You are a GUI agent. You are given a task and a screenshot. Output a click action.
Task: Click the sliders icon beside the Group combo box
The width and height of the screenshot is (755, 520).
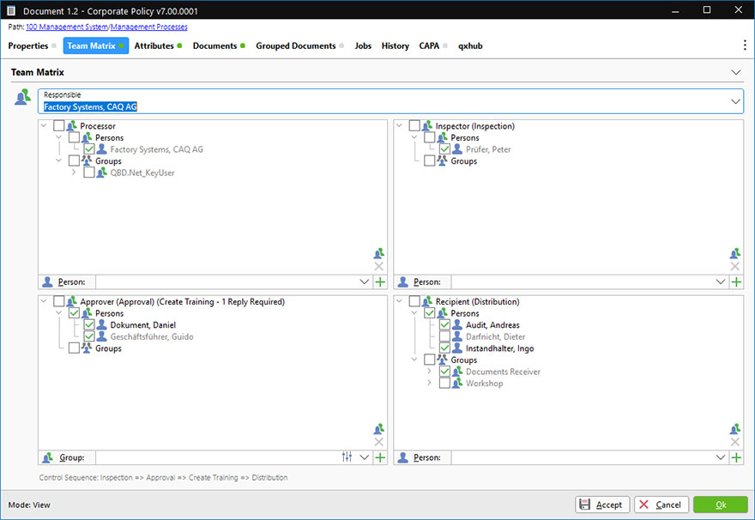tap(347, 457)
